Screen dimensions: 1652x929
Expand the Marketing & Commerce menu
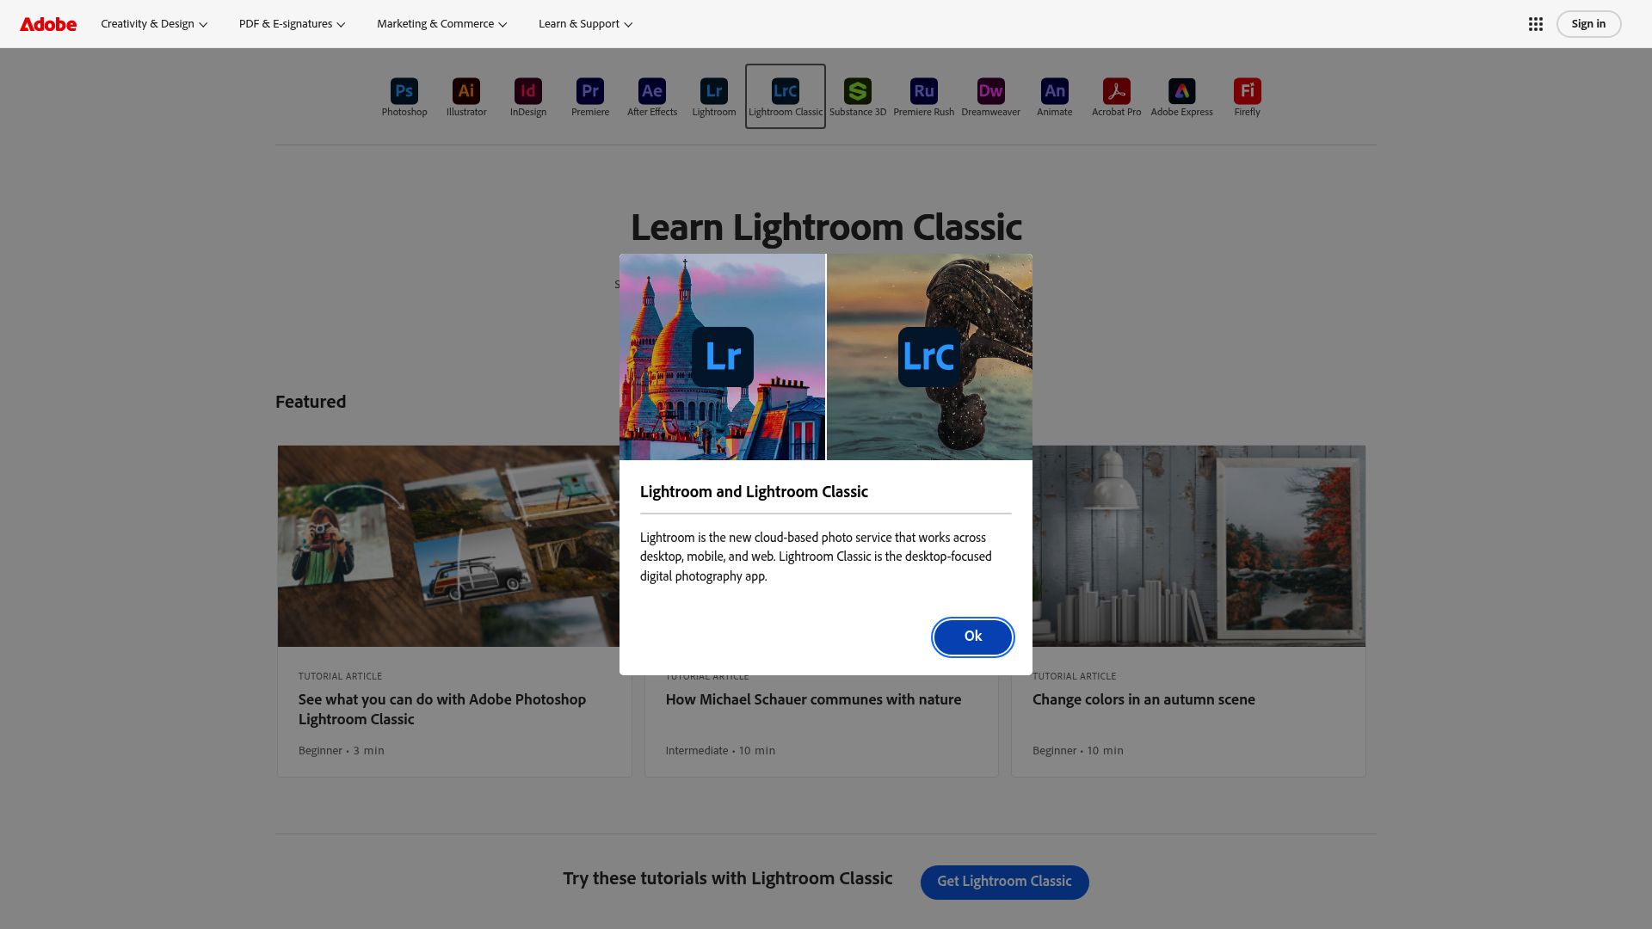(441, 23)
